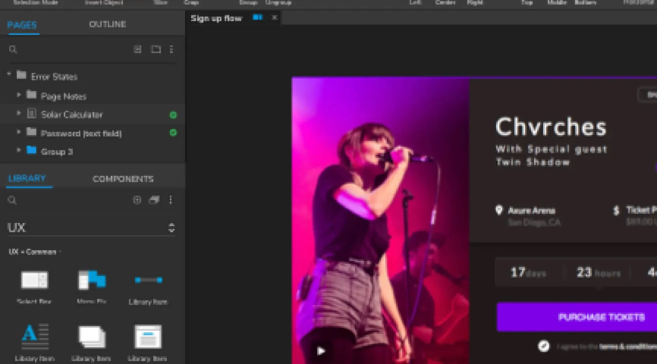
Task: Click the library stack icon beside options
Action: click(x=154, y=200)
